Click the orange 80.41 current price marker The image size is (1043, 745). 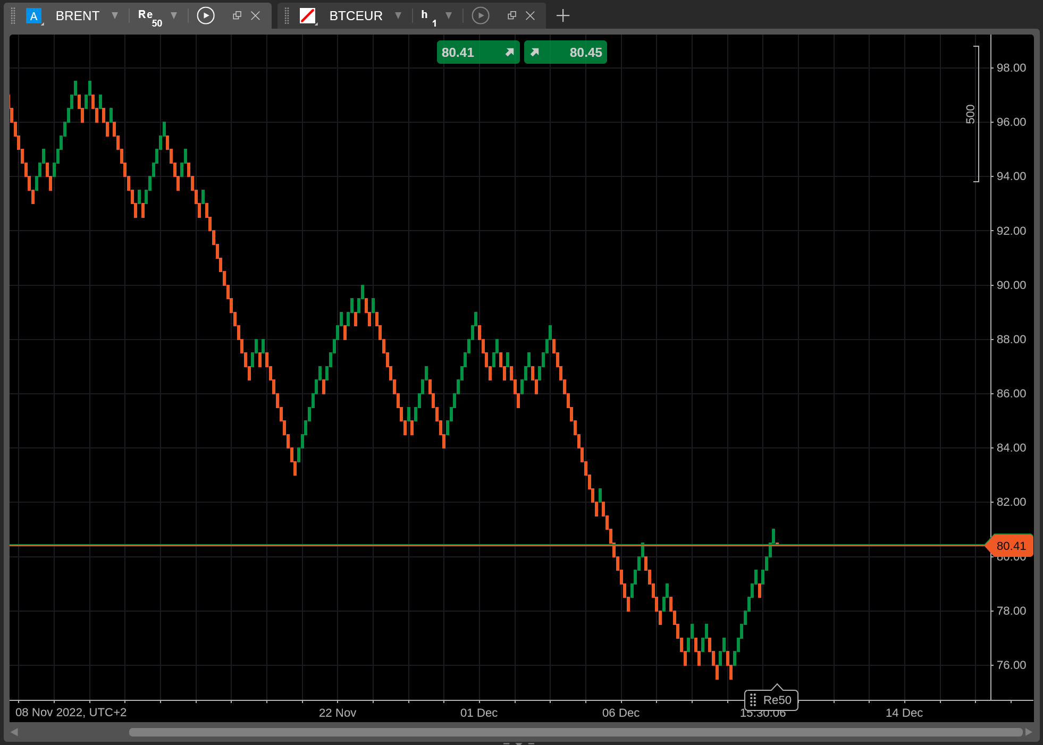click(1010, 546)
